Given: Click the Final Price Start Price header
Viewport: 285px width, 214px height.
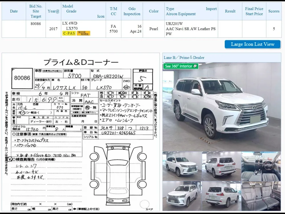Looking at the screenshot, I should [254, 11].
